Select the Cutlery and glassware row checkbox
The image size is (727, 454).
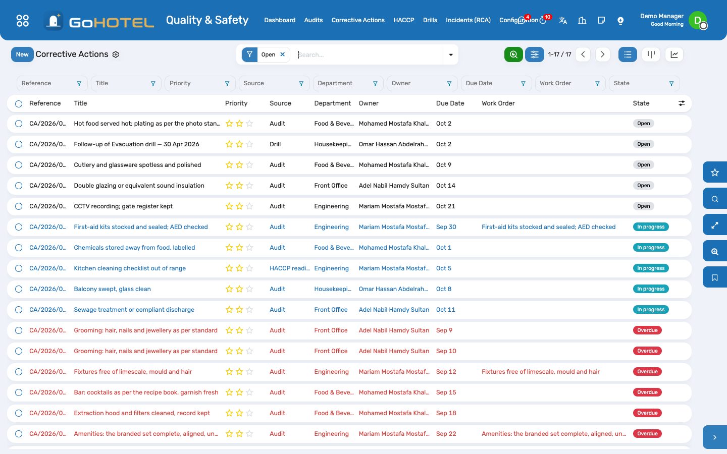19,165
